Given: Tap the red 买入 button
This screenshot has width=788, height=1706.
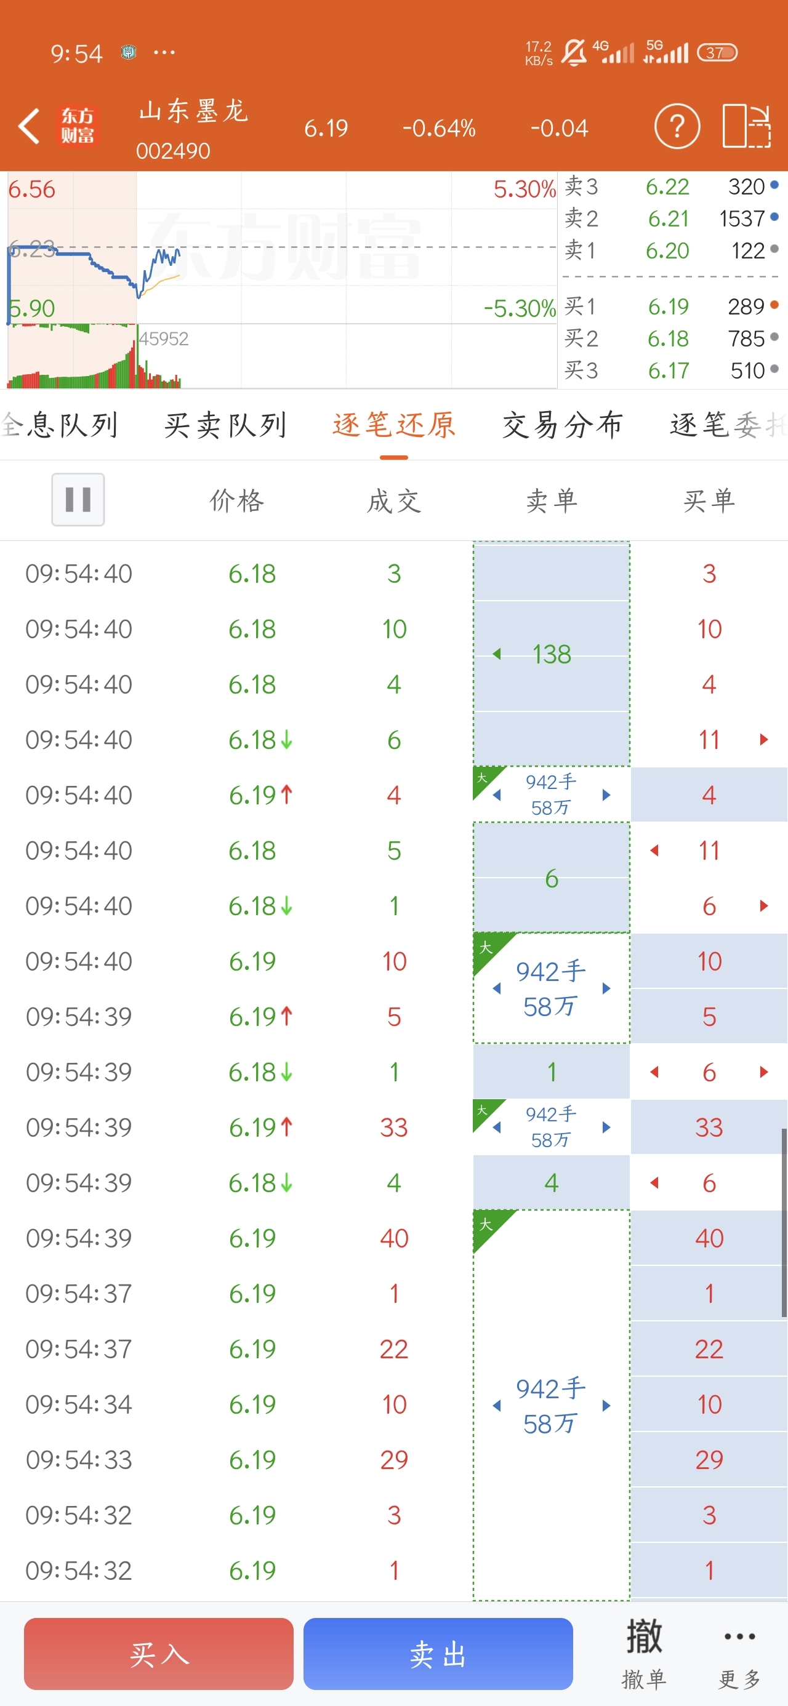Looking at the screenshot, I should (x=158, y=1654).
